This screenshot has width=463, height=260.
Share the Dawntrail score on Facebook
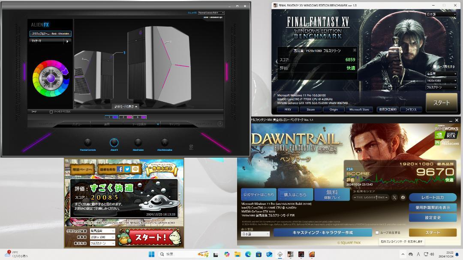coord(403,197)
